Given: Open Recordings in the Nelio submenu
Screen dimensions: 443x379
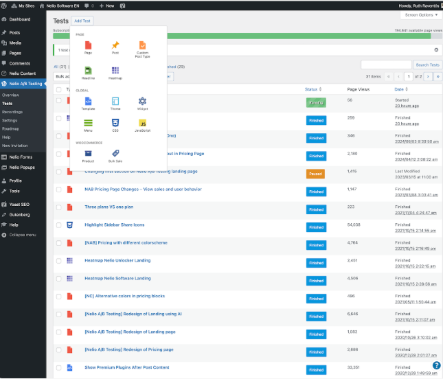Looking at the screenshot, I should click(x=12, y=112).
